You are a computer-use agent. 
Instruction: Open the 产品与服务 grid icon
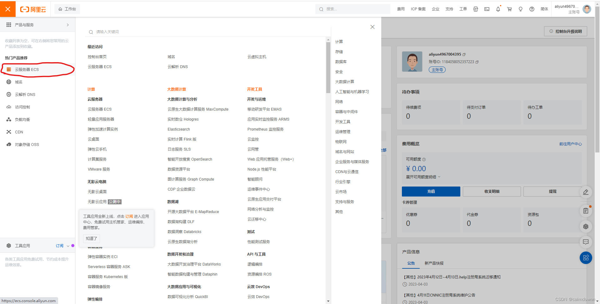pos(9,25)
